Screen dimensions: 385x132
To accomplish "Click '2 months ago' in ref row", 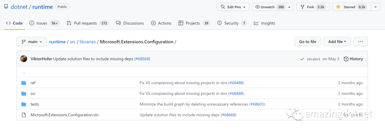I will click(350, 83).
